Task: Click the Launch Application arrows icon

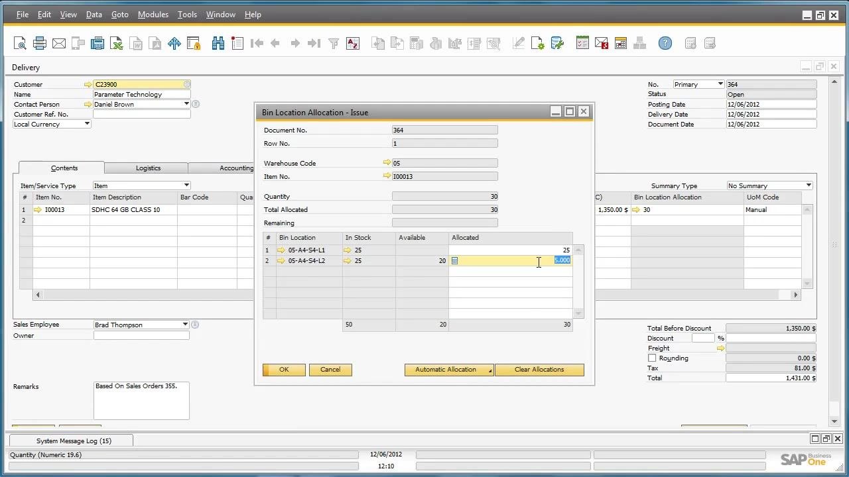Action: pyautogui.click(x=174, y=44)
